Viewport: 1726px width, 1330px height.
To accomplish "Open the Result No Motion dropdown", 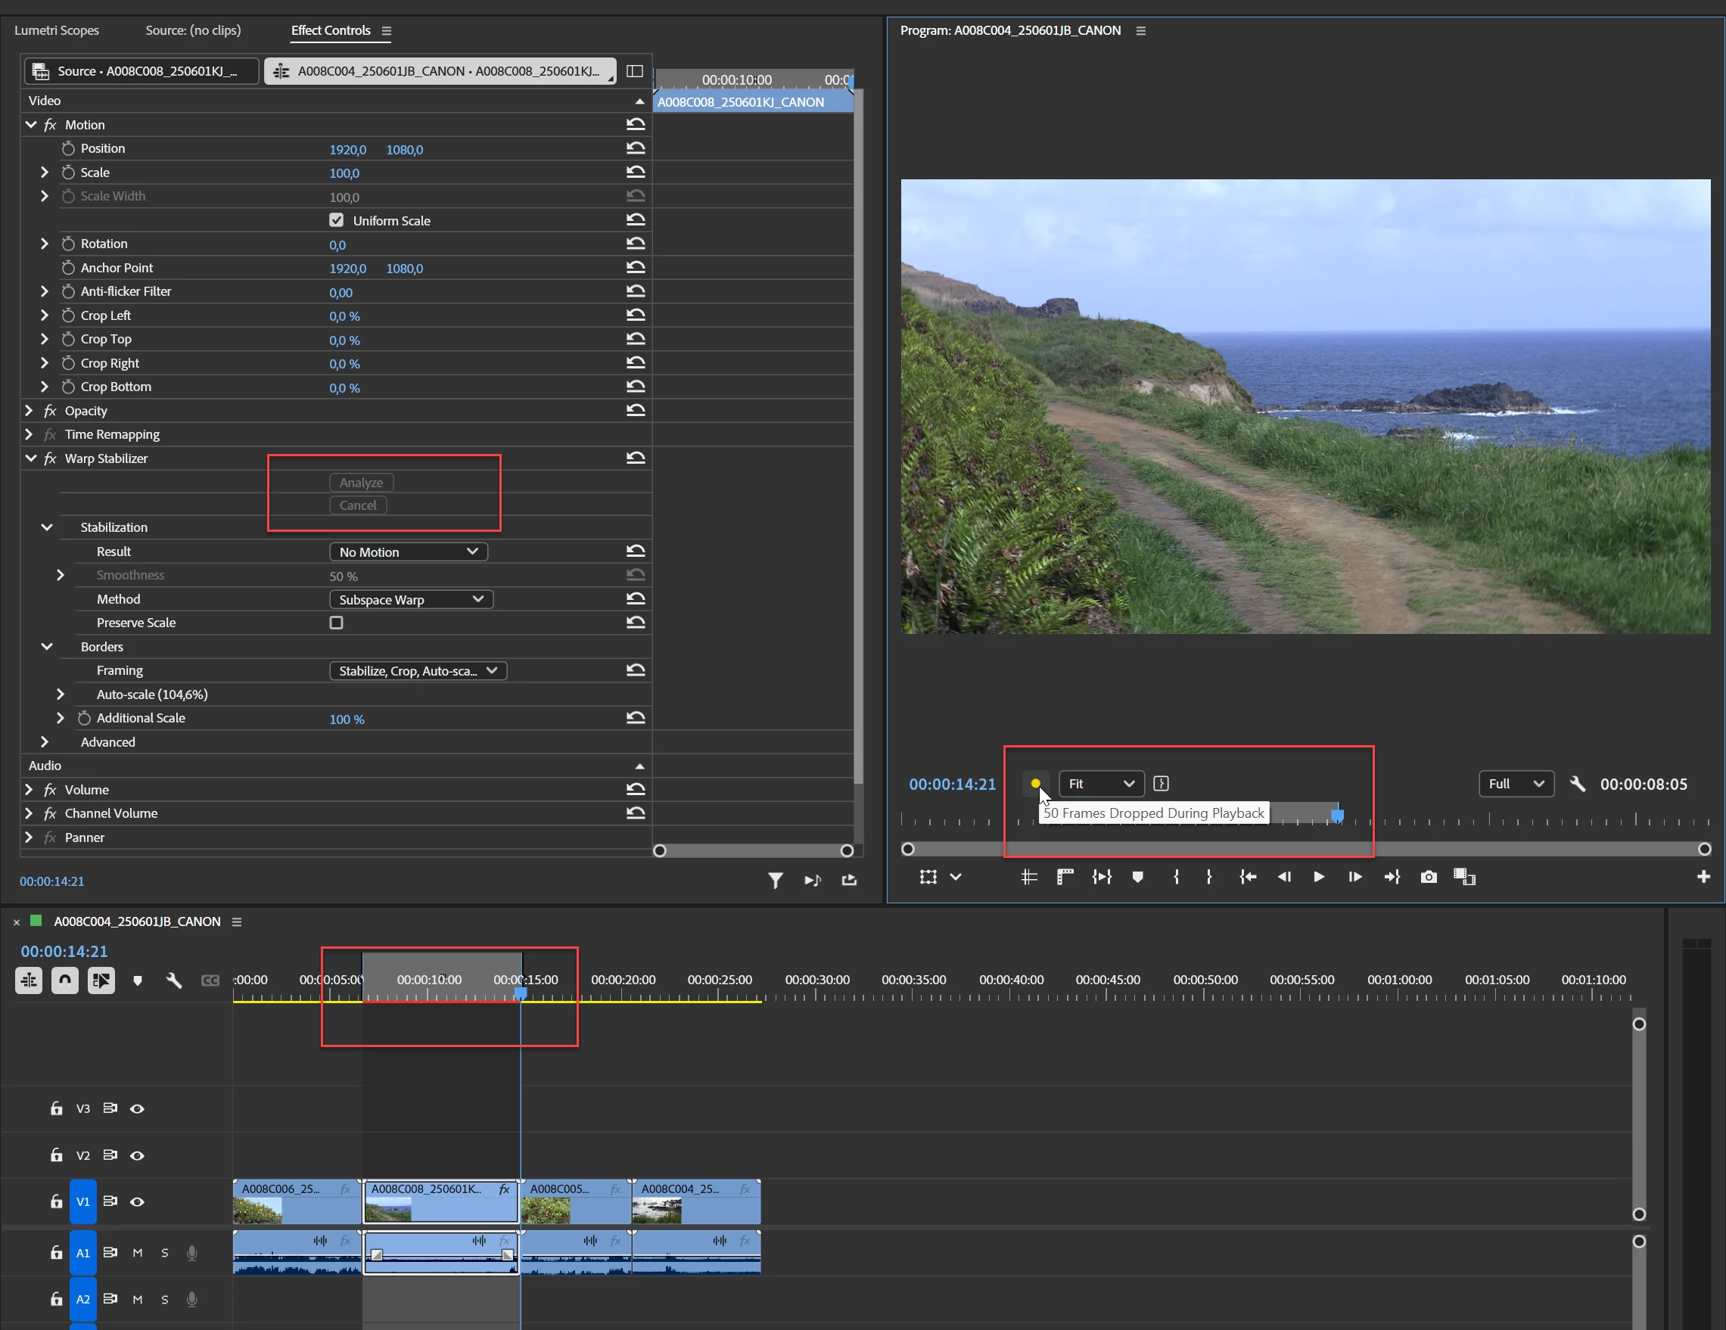I will click(408, 552).
